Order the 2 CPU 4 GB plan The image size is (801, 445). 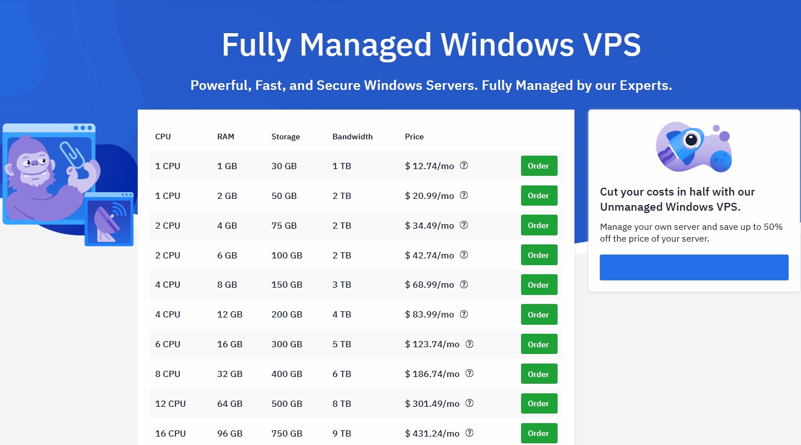[x=538, y=225]
